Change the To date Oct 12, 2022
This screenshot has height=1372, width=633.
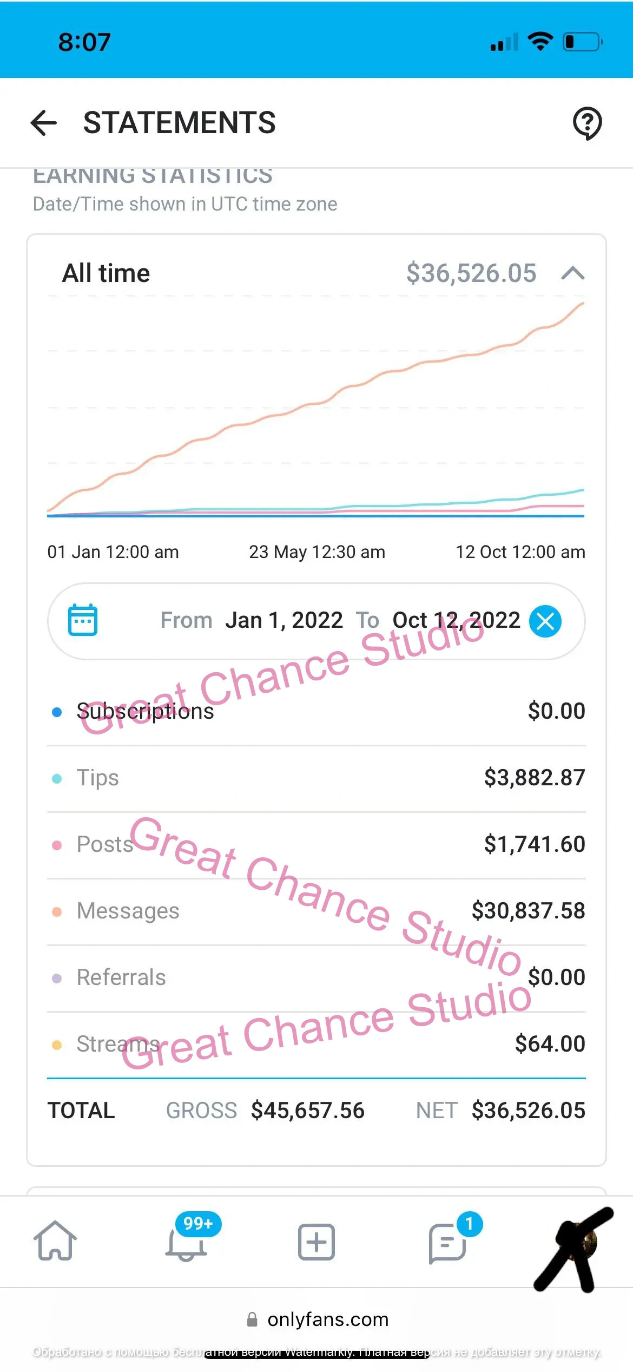coord(456,620)
